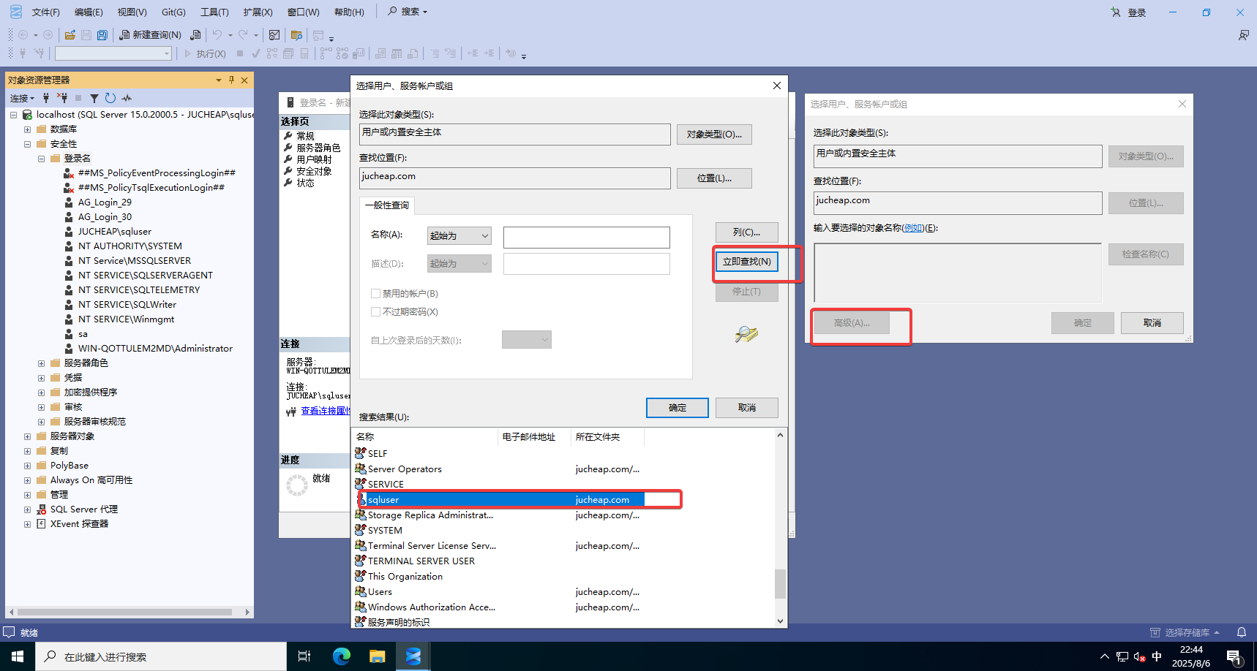Click the 名称(A) text input field

click(x=586, y=237)
